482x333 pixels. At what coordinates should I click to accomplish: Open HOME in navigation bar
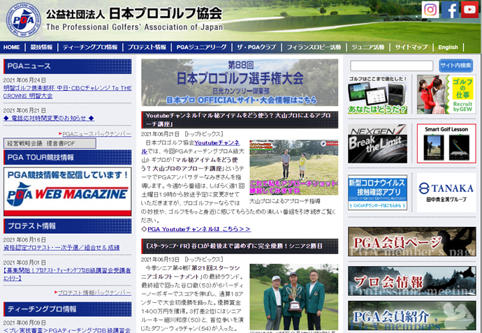(x=11, y=47)
